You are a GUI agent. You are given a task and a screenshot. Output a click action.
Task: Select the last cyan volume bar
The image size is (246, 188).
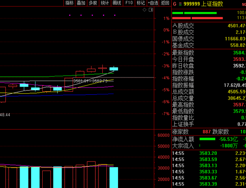[x=114, y=178]
